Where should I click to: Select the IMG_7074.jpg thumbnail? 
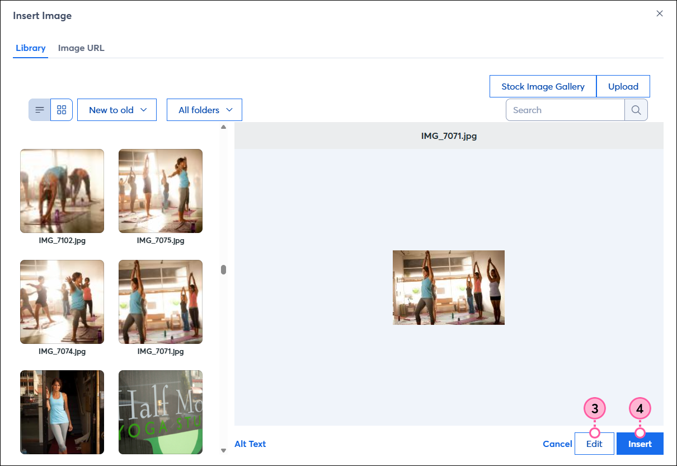[x=62, y=302]
